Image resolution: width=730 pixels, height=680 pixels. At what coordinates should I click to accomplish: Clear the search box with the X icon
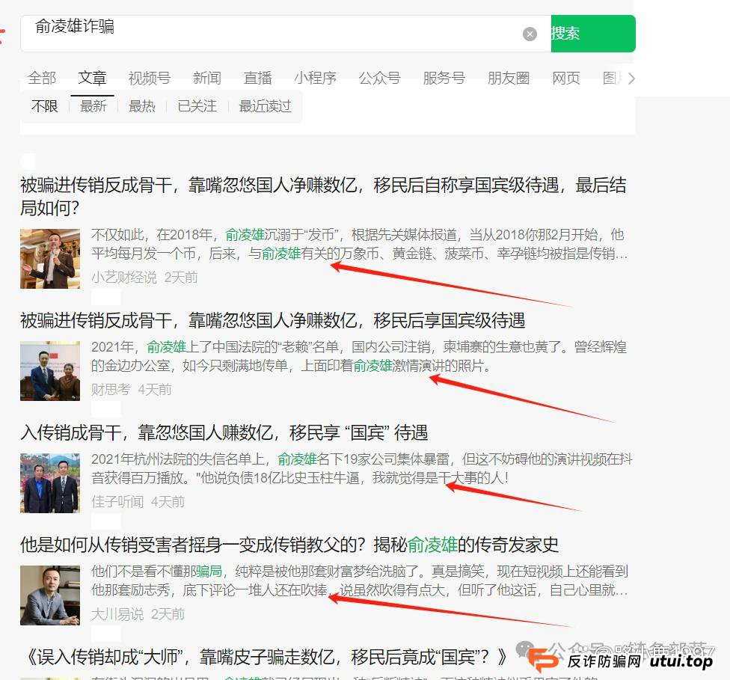(530, 34)
